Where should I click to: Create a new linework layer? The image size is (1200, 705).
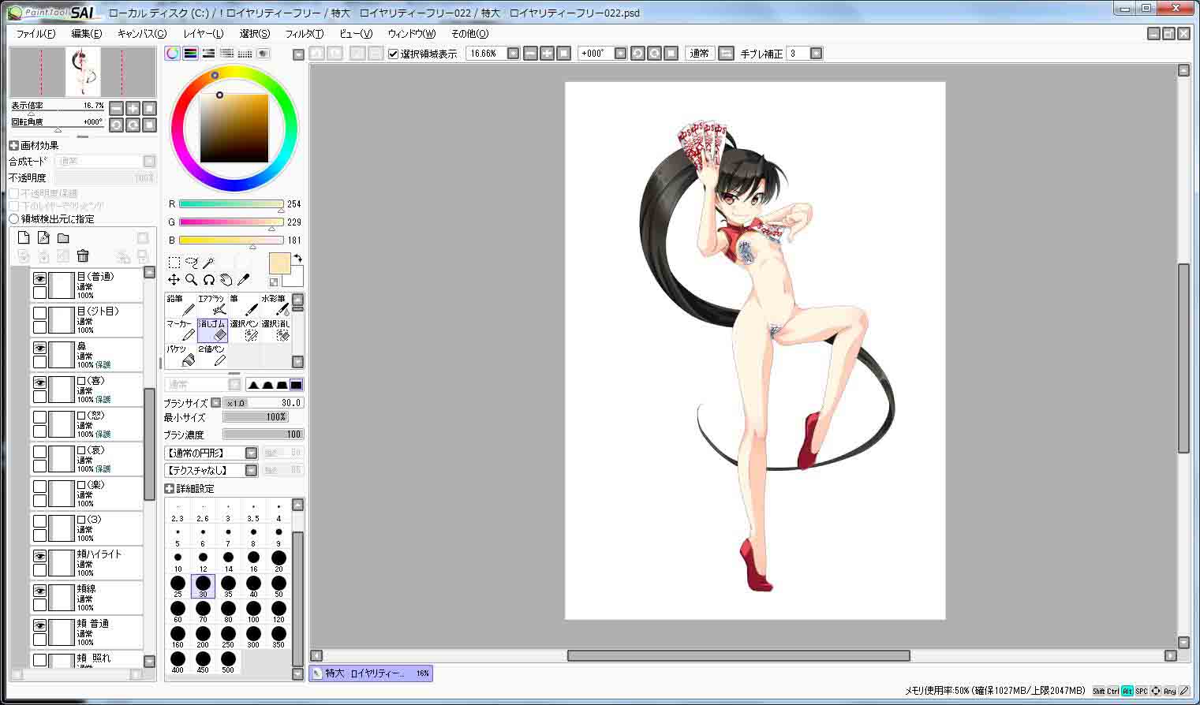coord(43,237)
